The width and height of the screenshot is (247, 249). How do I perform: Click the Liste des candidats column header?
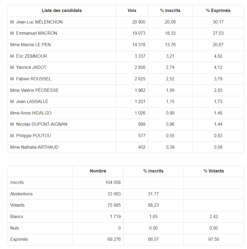(61, 11)
